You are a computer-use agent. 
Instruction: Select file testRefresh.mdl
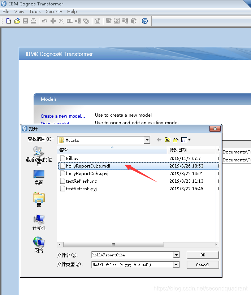pyautogui.click(x=79, y=181)
